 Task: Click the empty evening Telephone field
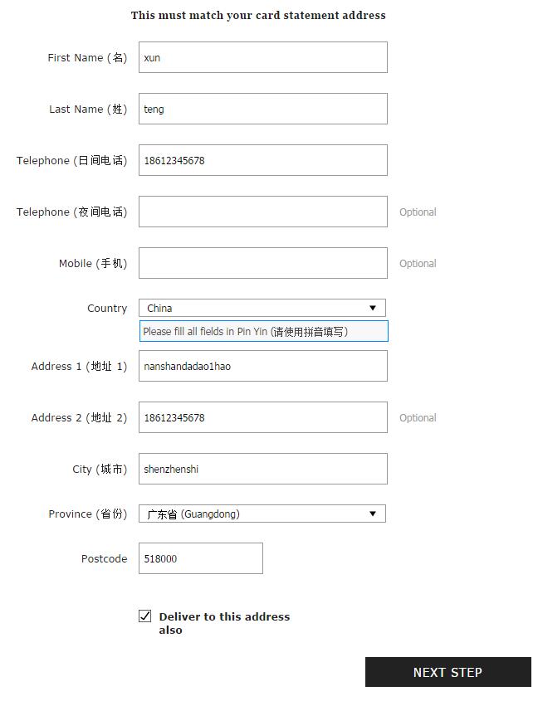pyautogui.click(x=262, y=212)
